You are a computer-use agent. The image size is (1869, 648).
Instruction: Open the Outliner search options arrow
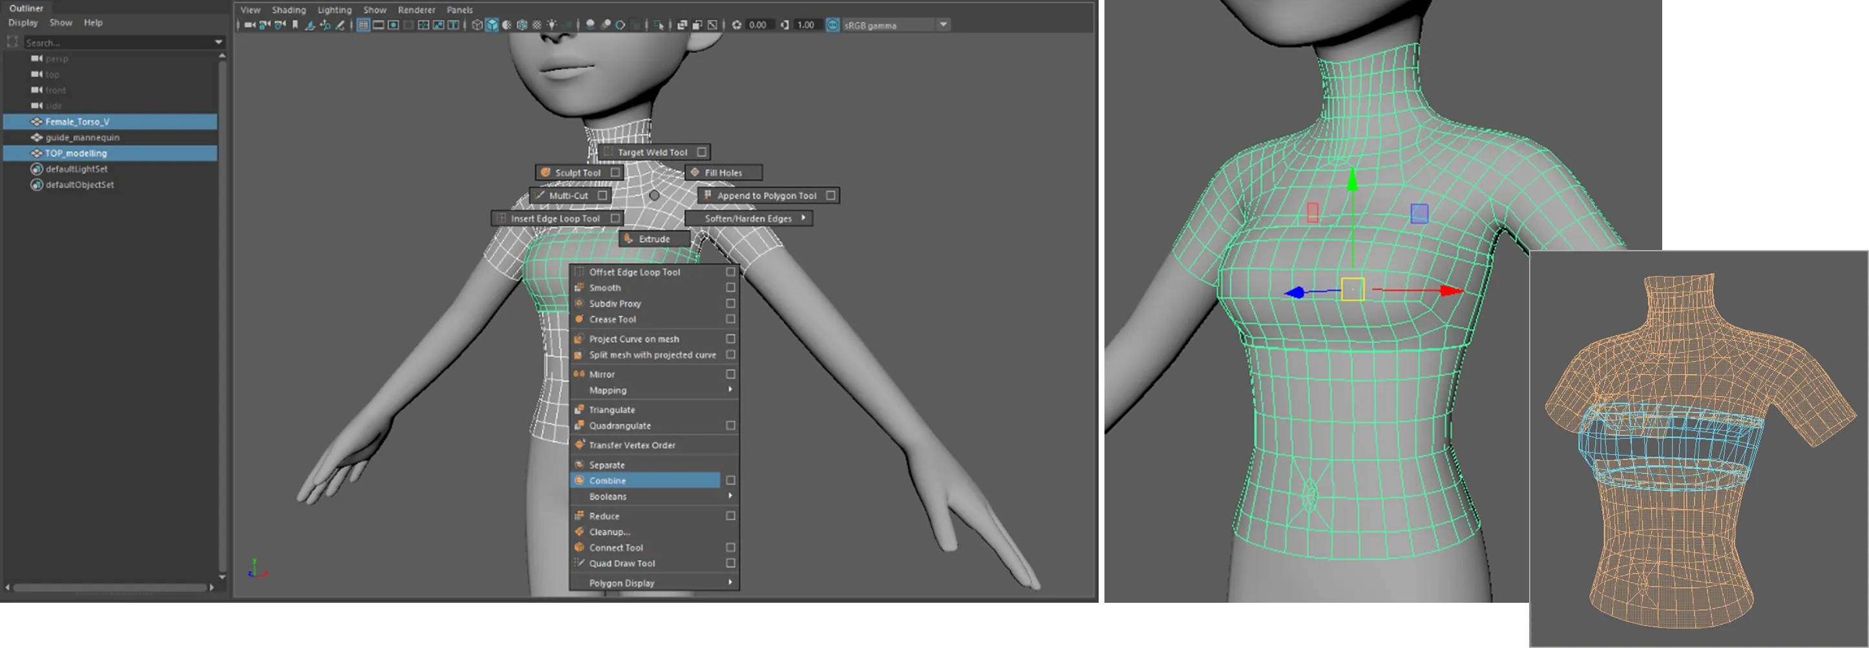[x=218, y=43]
